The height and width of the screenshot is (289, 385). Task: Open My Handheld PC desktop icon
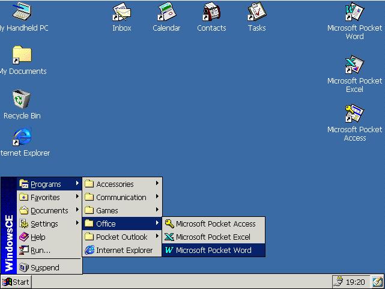pyautogui.click(x=22, y=11)
